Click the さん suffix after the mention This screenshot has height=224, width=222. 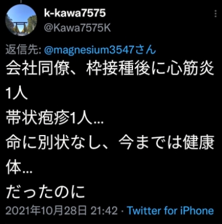click(x=146, y=50)
